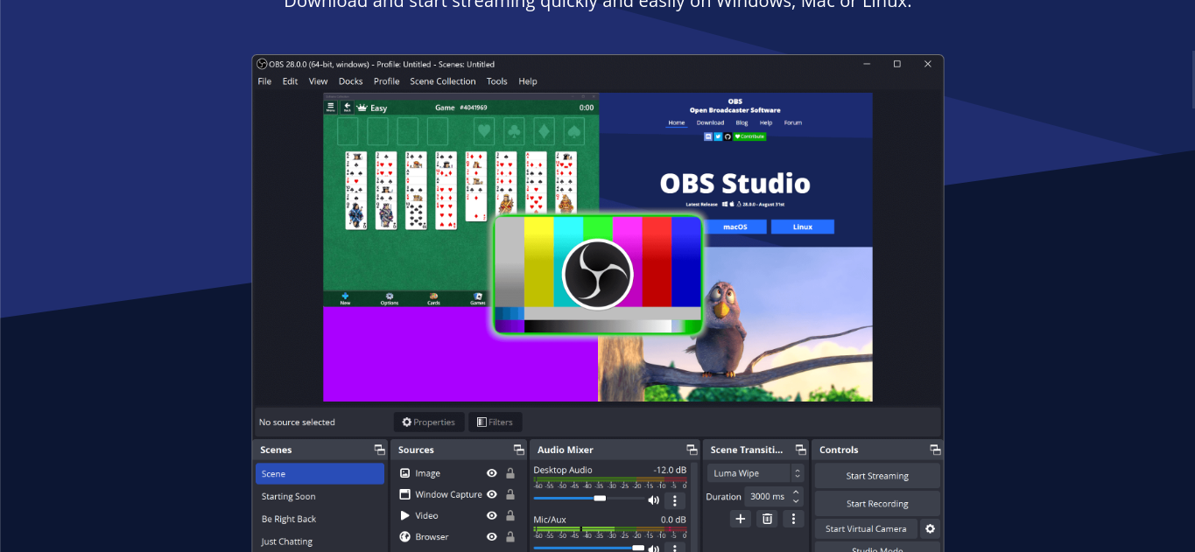Image resolution: width=1195 pixels, height=552 pixels.
Task: Open virtual camera settings gear
Action: point(930,528)
